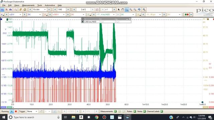Click the red Stop capture button
The width and height of the screenshot is (214, 120).
click(16, 111)
